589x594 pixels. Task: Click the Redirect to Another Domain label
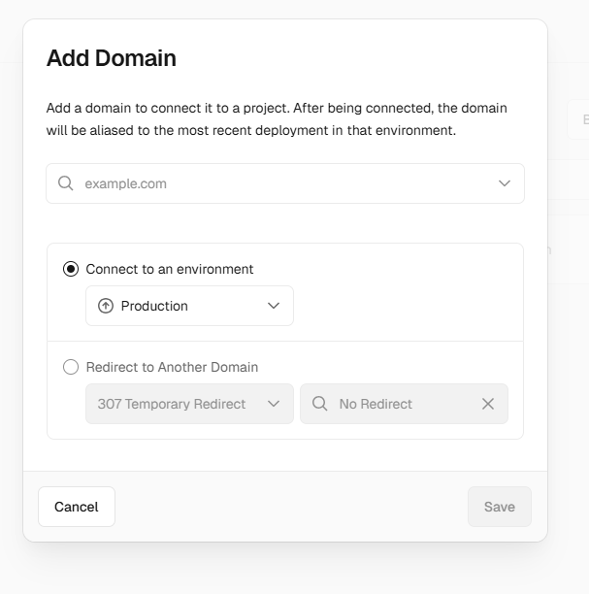point(172,367)
